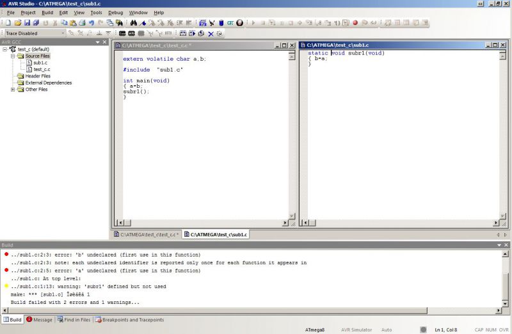This screenshot has width=512, height=334.
Task: Open the Project menu
Action: [28, 13]
